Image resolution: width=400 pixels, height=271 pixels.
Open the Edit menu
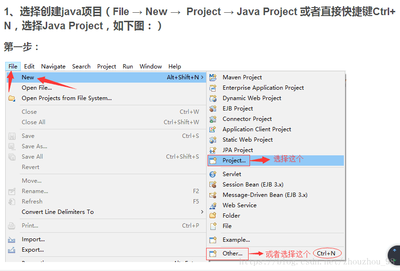(29, 67)
